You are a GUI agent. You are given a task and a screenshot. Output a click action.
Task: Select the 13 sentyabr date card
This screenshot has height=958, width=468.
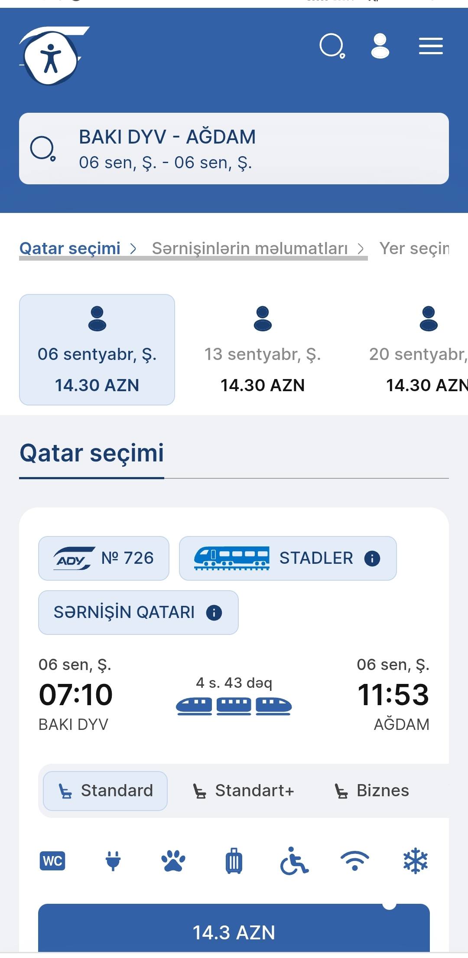[x=263, y=350]
